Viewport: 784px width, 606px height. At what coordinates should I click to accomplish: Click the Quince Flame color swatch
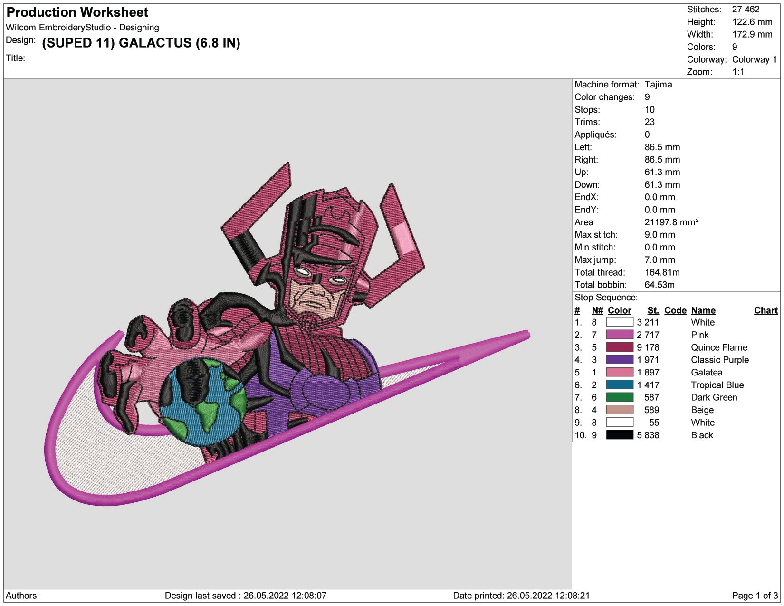pyautogui.click(x=620, y=347)
